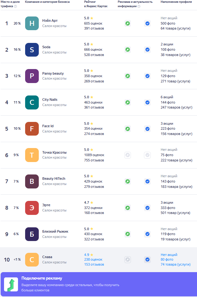Click the gray inactive verification badge for Точка Красоты

147,155
